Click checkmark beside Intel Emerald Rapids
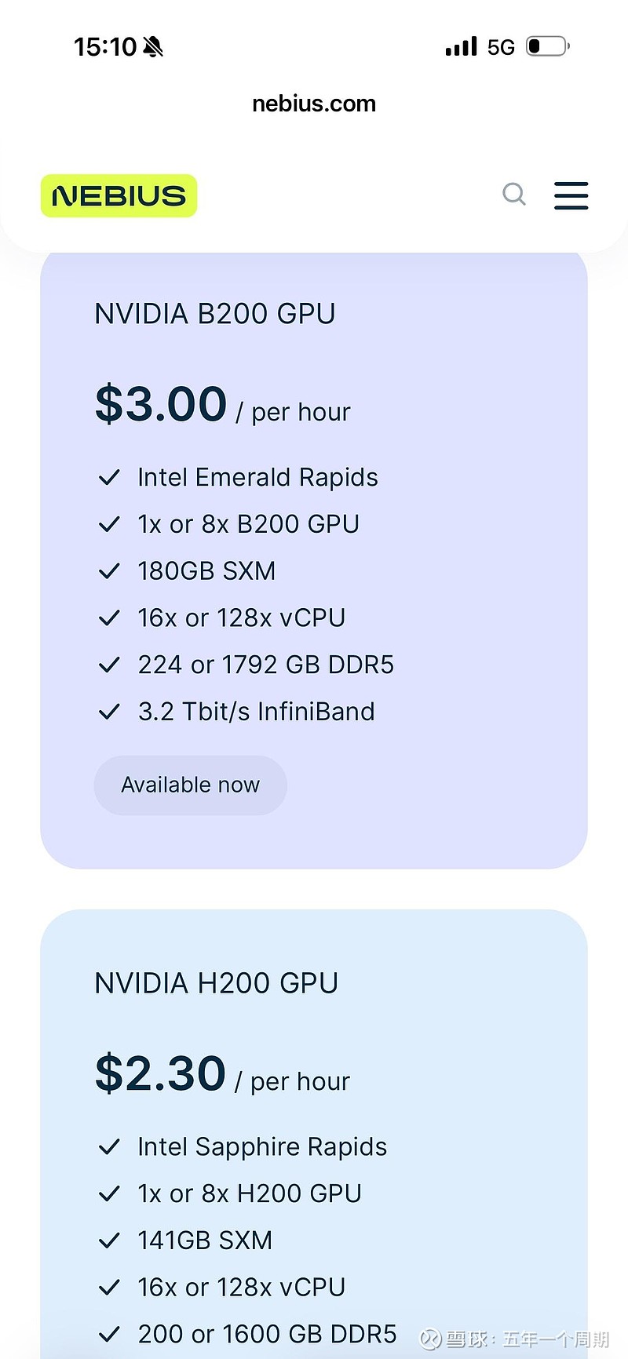 (109, 477)
